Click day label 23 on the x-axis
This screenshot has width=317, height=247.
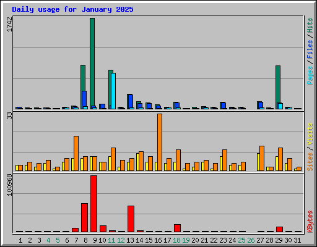pyautogui.click(x=223, y=240)
